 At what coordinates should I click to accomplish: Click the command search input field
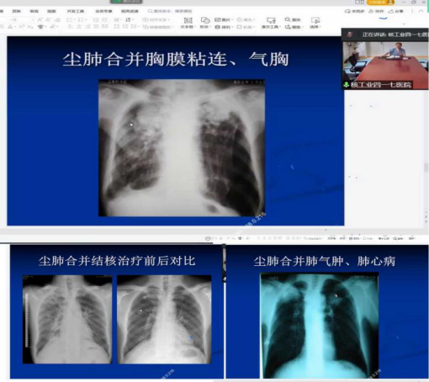[x=171, y=11]
